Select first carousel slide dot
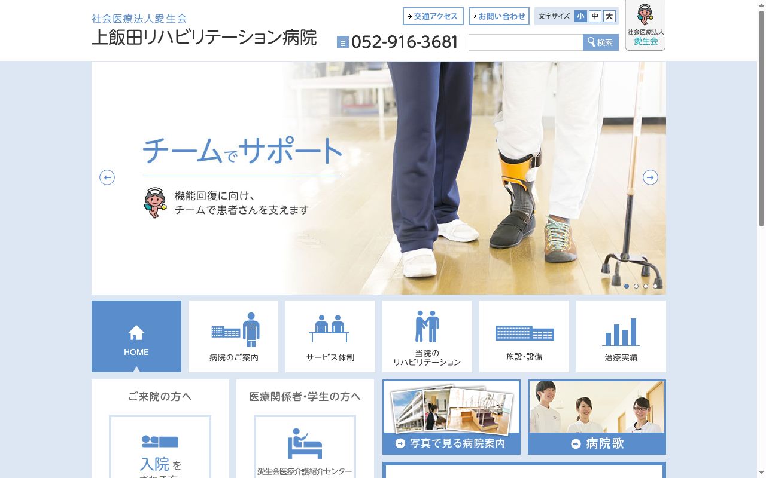This screenshot has width=766, height=478. (x=627, y=286)
